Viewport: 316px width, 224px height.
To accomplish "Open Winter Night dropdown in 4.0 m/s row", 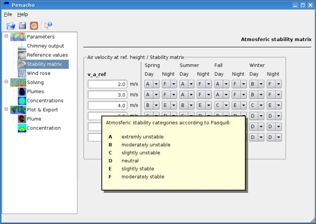I will tap(274, 105).
